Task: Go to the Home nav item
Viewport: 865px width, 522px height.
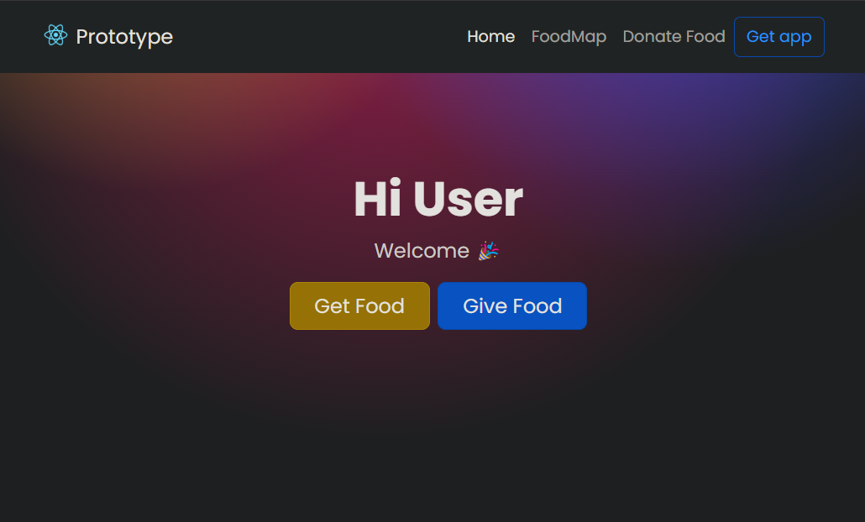Action: point(491,36)
